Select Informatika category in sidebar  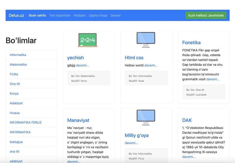31,55
